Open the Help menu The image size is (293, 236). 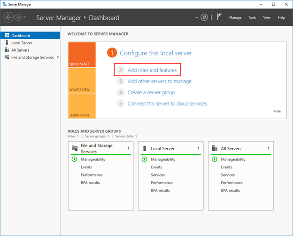[281, 17]
